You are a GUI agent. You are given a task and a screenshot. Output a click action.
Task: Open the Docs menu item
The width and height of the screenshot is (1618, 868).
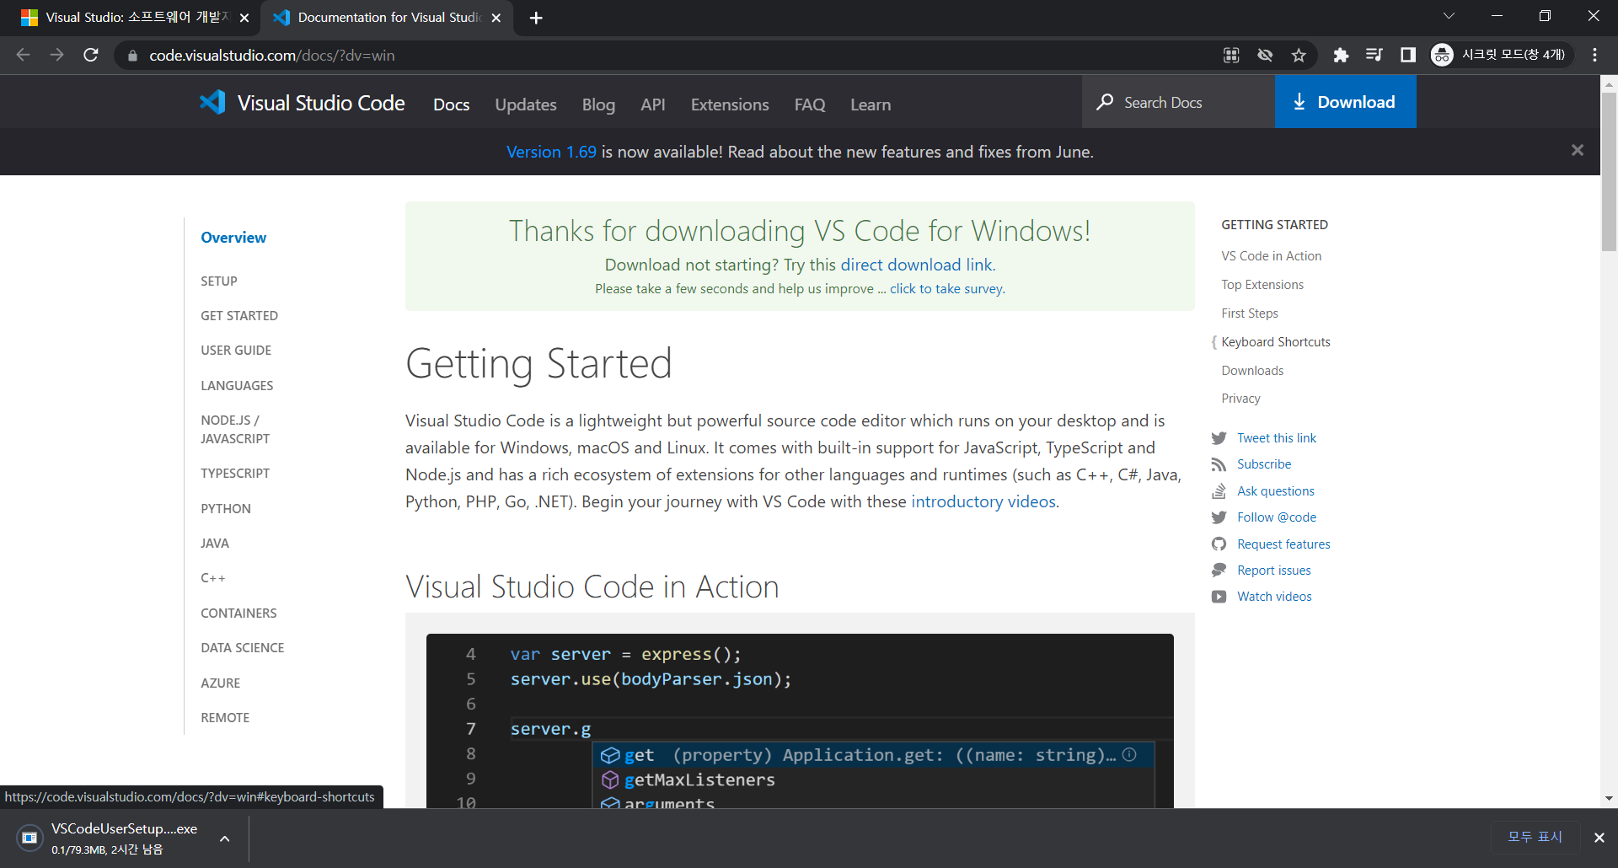tap(452, 104)
